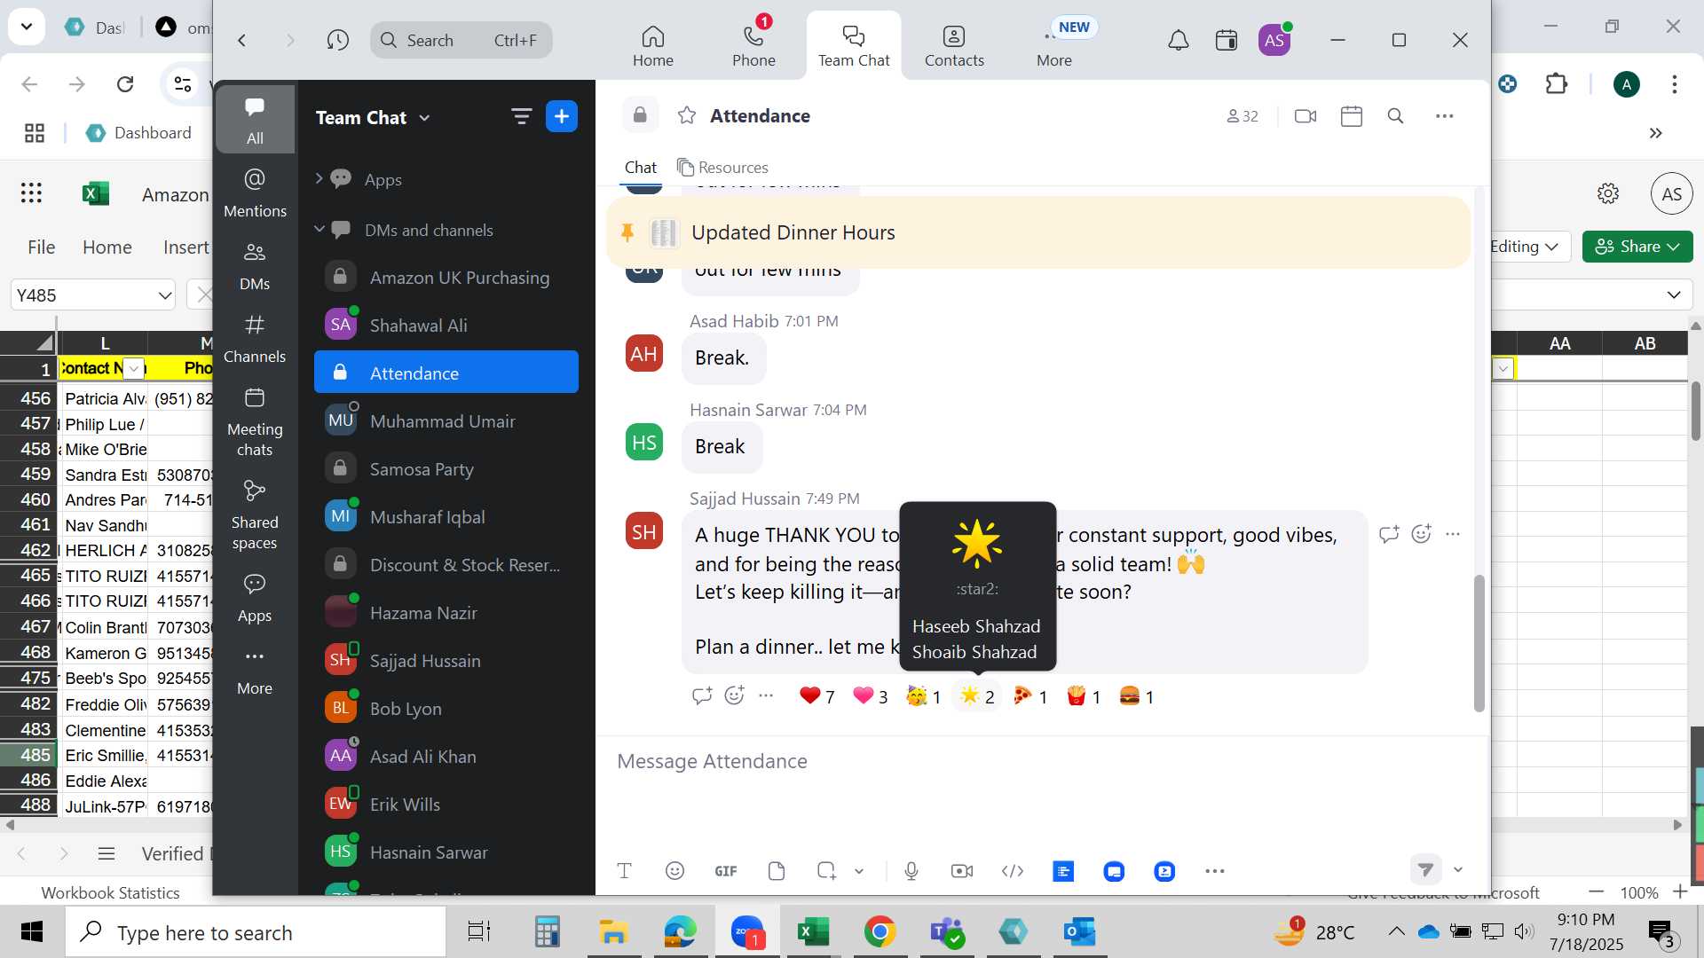The width and height of the screenshot is (1704, 958).
Task: Reply in thread below Sajjad's message
Action: point(702,696)
